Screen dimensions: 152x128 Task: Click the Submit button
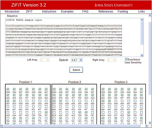pyautogui.click(x=76, y=70)
